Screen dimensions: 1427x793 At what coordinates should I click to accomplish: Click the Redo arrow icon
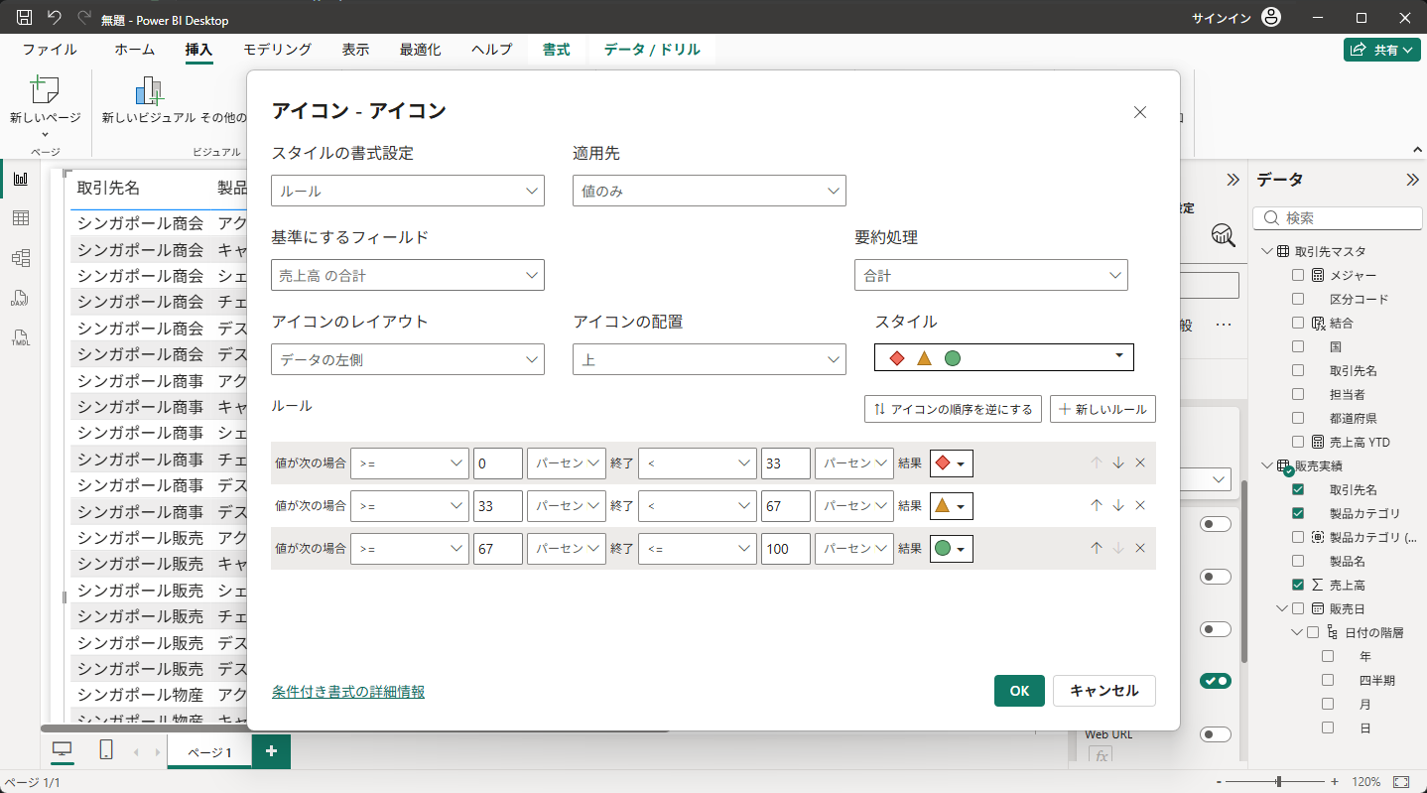point(83,18)
